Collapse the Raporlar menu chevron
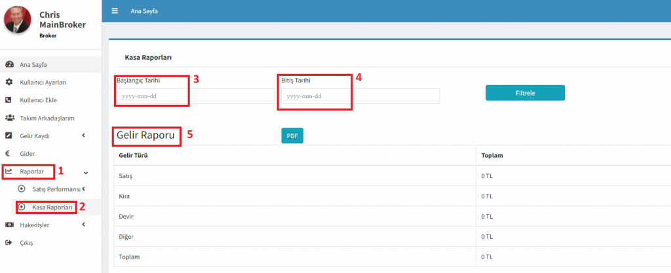The height and width of the screenshot is (273, 671). 86,172
